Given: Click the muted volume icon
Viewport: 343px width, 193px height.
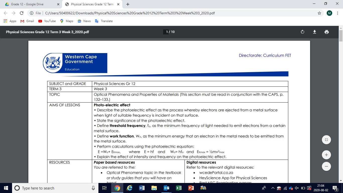Looking at the screenshot, I should click(x=297, y=188).
